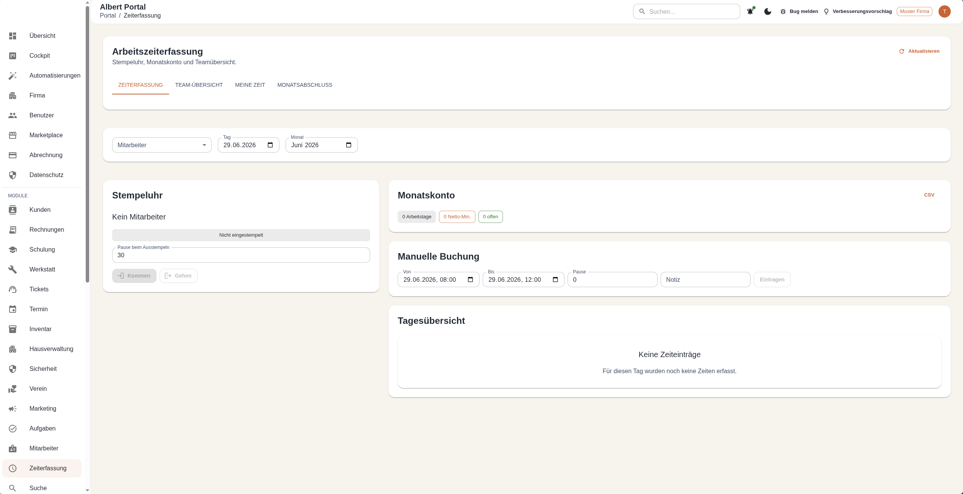Select the Firma building icon

point(13,96)
